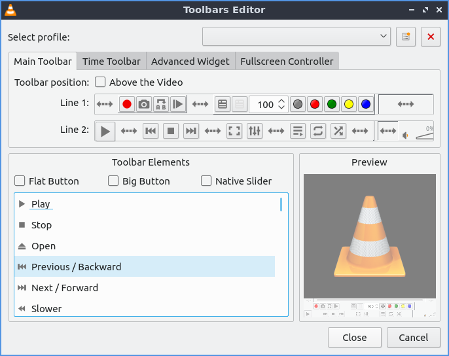Screen dimensions: 449x356
Task: Select Next / Forward in the elements list
Action: [x=65, y=288]
